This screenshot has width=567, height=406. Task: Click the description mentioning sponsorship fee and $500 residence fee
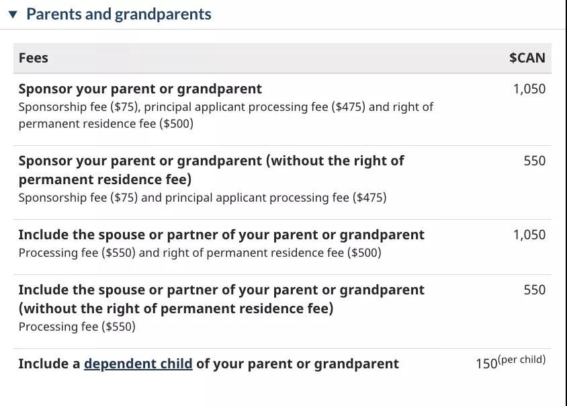tap(225, 115)
